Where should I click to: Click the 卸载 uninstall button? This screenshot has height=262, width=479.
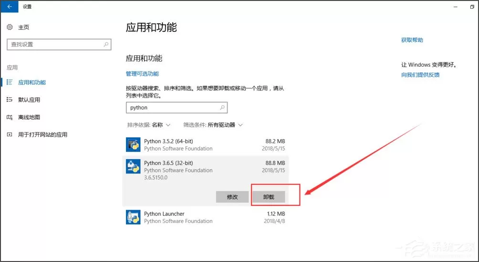269,197
